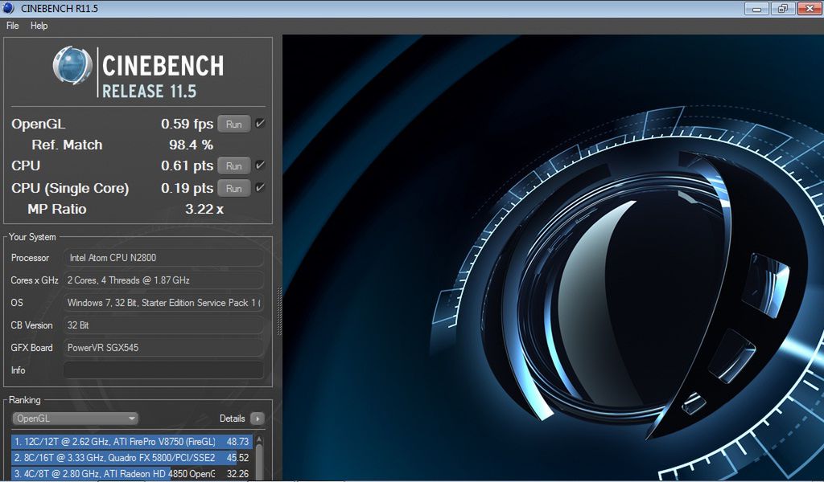Click the ranking list scrollbar
Viewport: 824px width, 482px height.
click(259, 458)
